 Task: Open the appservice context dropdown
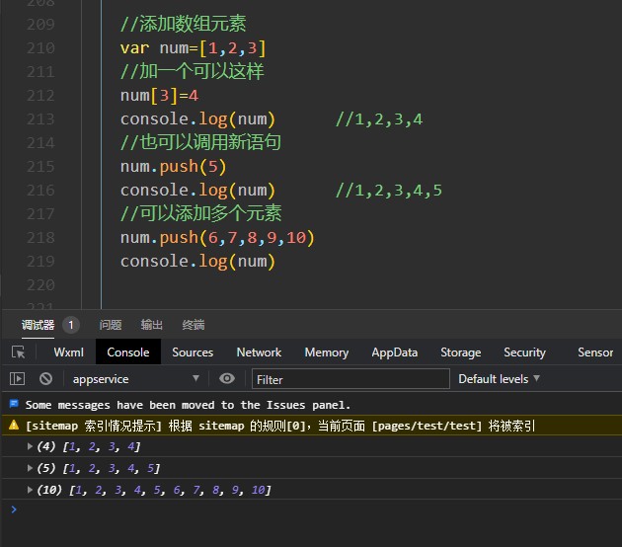click(x=135, y=379)
